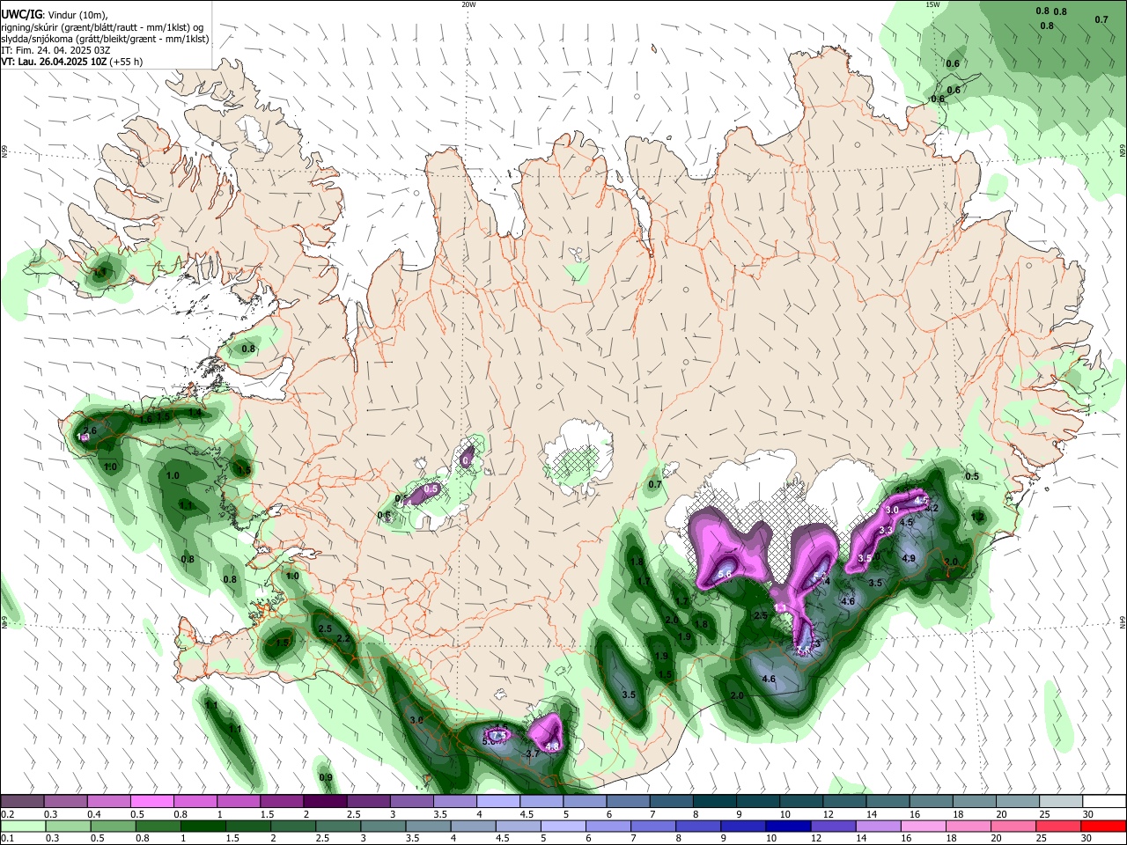Click the bottom legend swatch starting at 25
Screen dimensions: 1127x845
coord(1058,827)
